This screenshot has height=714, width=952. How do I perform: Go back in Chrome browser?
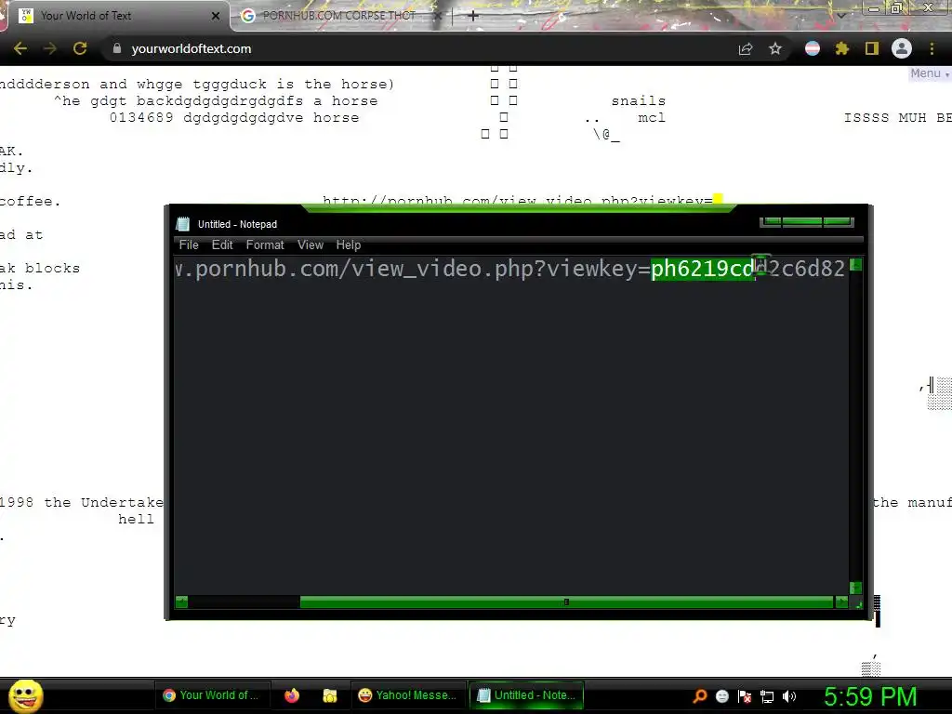coord(20,48)
